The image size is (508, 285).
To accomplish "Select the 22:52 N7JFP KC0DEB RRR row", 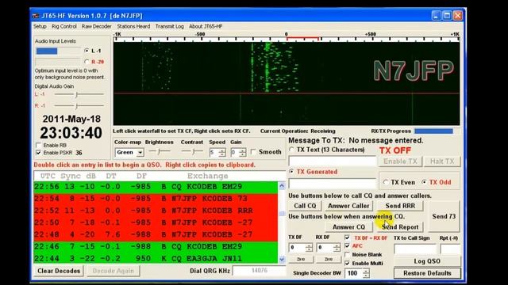I will point(156,211).
